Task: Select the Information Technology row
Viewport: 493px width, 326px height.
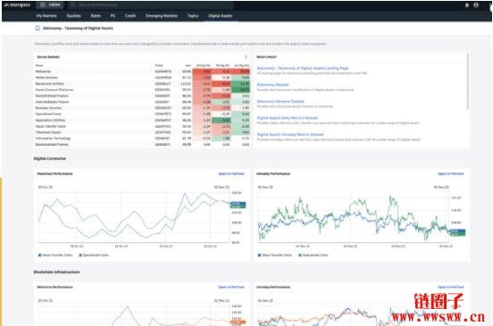Action: [142, 138]
